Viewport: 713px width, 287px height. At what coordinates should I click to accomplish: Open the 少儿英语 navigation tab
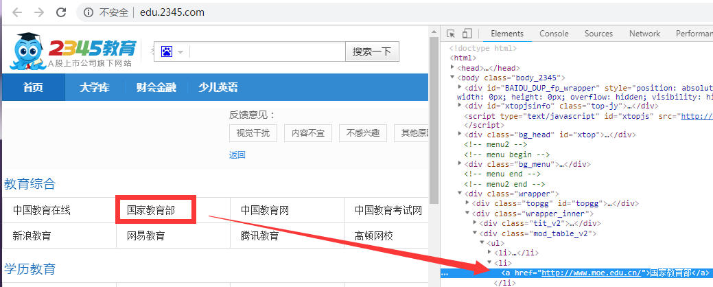coord(218,87)
